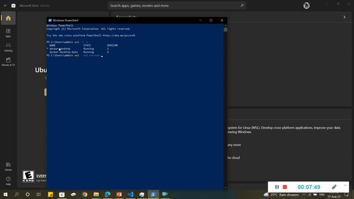Open Help in Microsoft Store sidebar

click(x=8, y=181)
